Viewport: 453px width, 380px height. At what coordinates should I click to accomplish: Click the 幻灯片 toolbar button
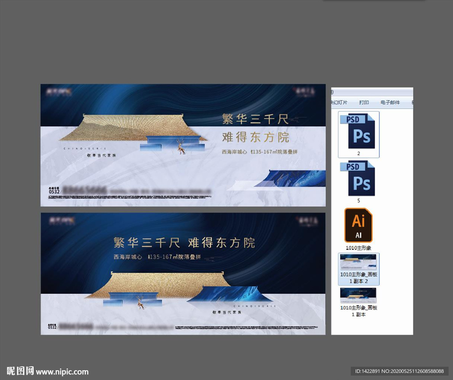tap(339, 102)
